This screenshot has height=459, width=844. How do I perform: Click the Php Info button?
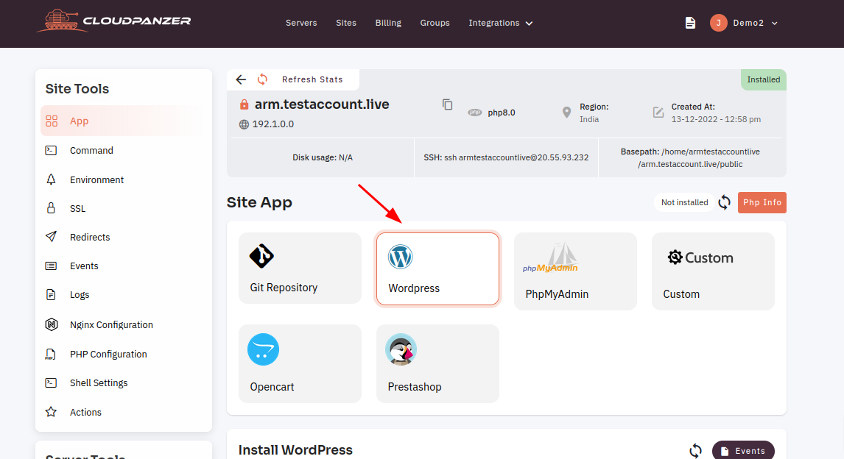click(762, 202)
